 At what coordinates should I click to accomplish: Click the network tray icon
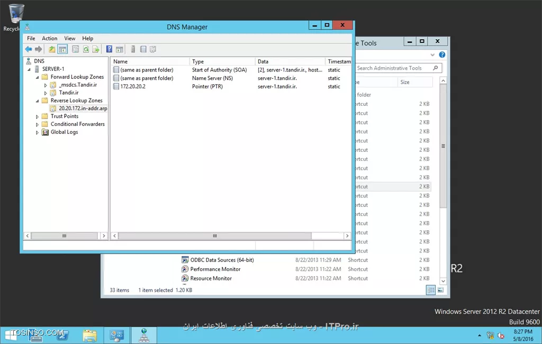point(490,336)
